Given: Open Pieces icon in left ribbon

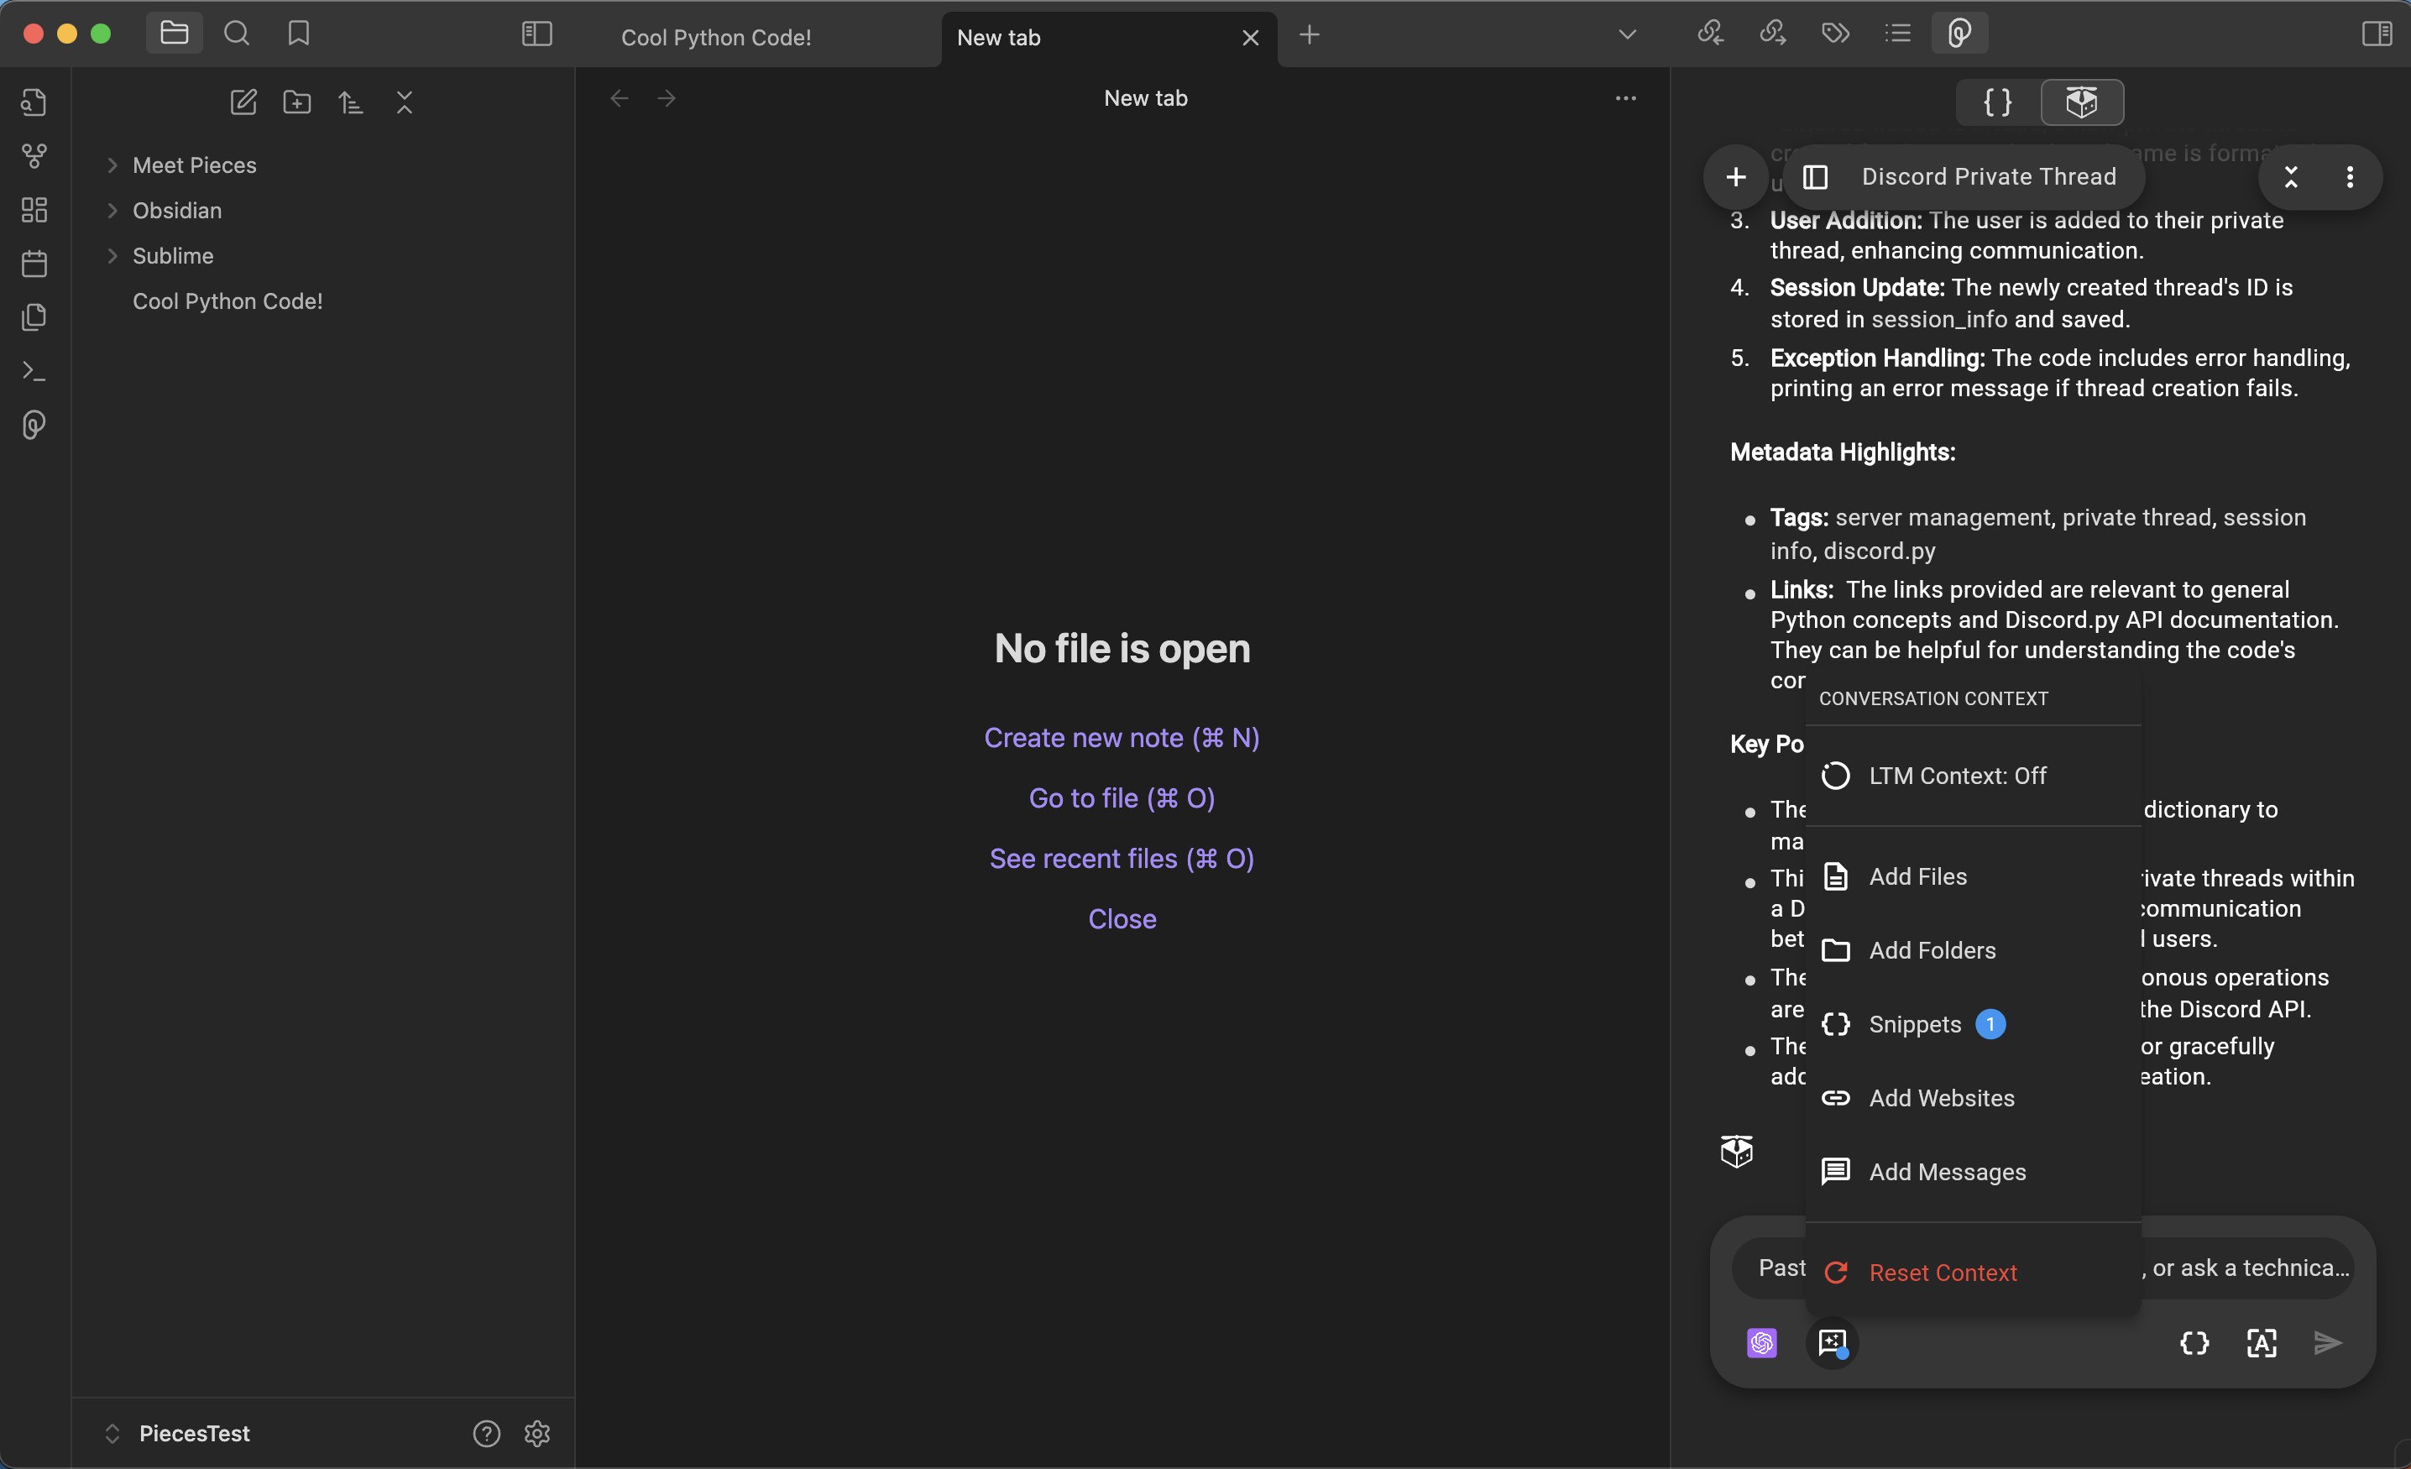Looking at the screenshot, I should [34, 425].
